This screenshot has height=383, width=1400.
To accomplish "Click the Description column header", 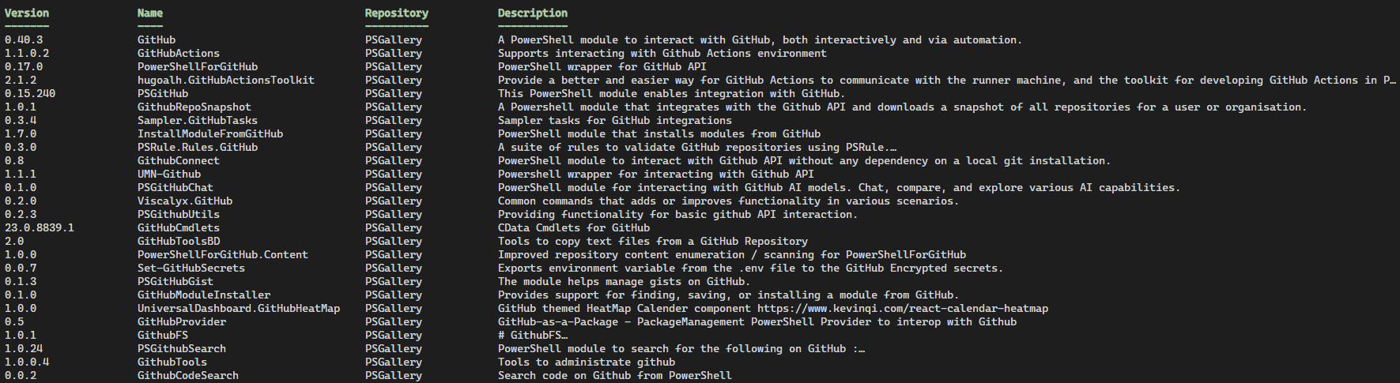I will (x=532, y=13).
